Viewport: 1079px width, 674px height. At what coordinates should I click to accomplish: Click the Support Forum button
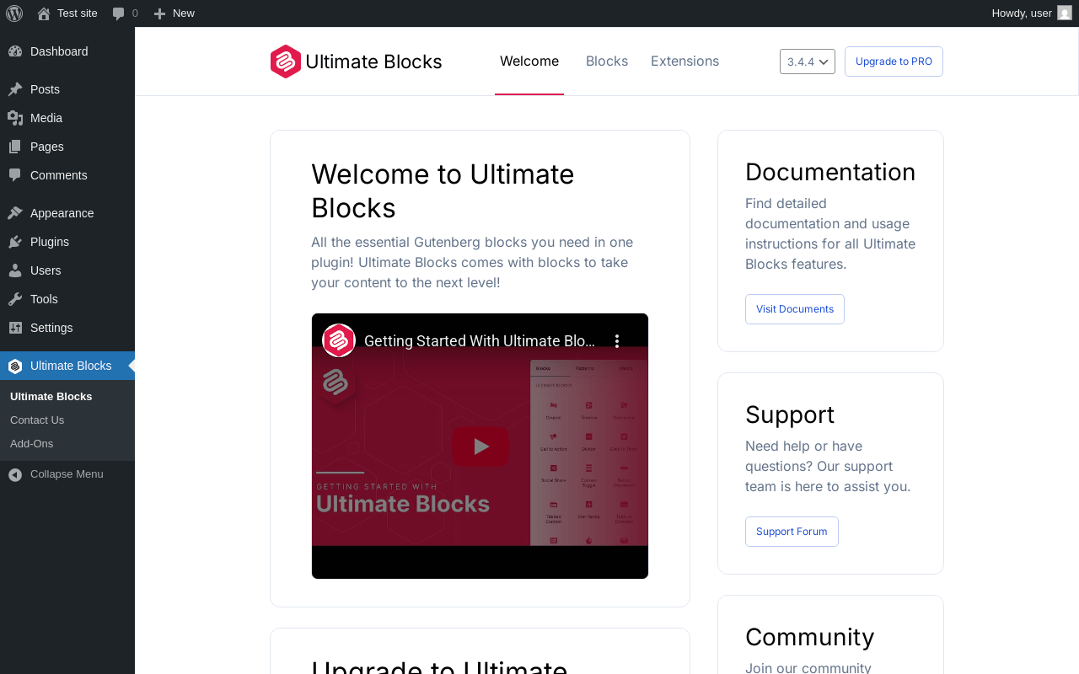[792, 532]
